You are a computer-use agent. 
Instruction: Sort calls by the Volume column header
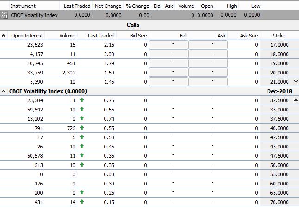(67, 36)
